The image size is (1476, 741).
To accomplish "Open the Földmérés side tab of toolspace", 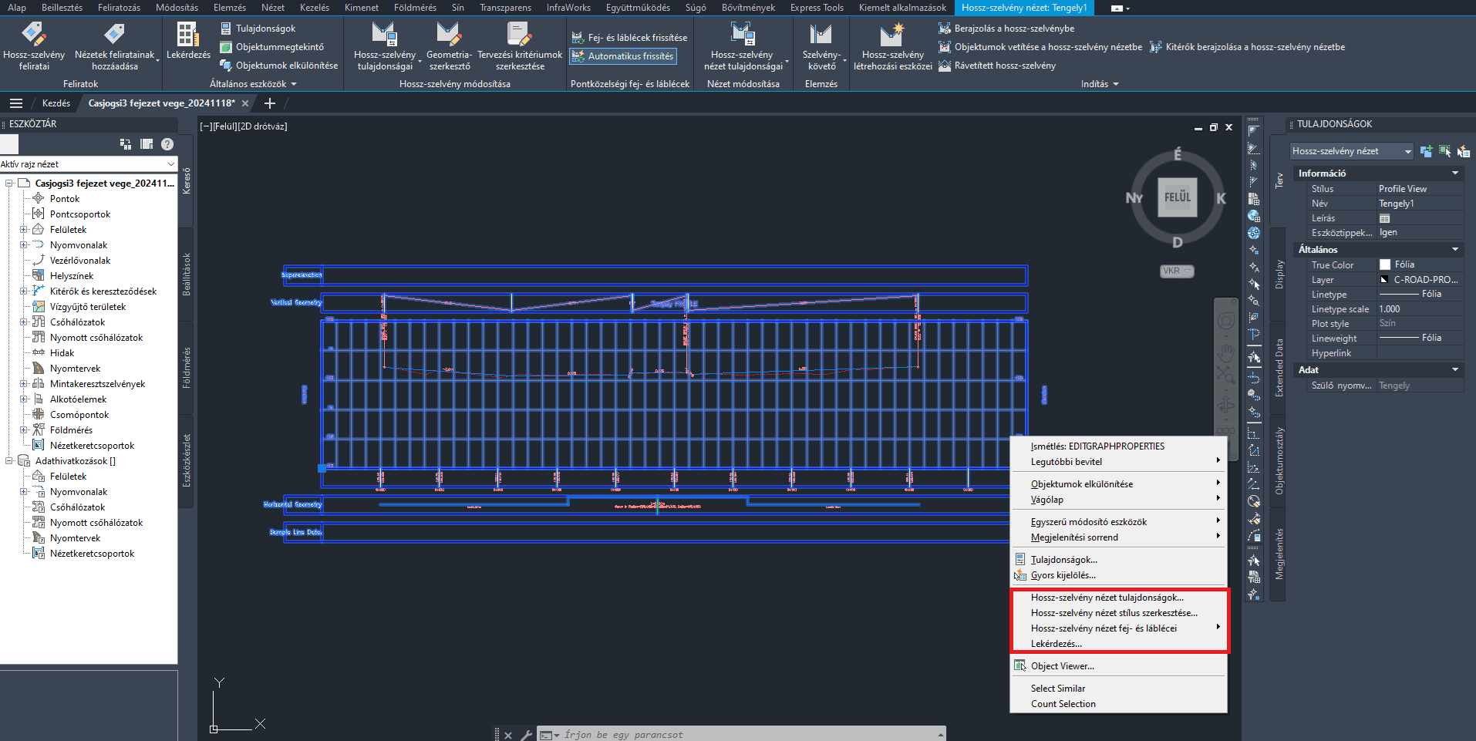I will [186, 368].
